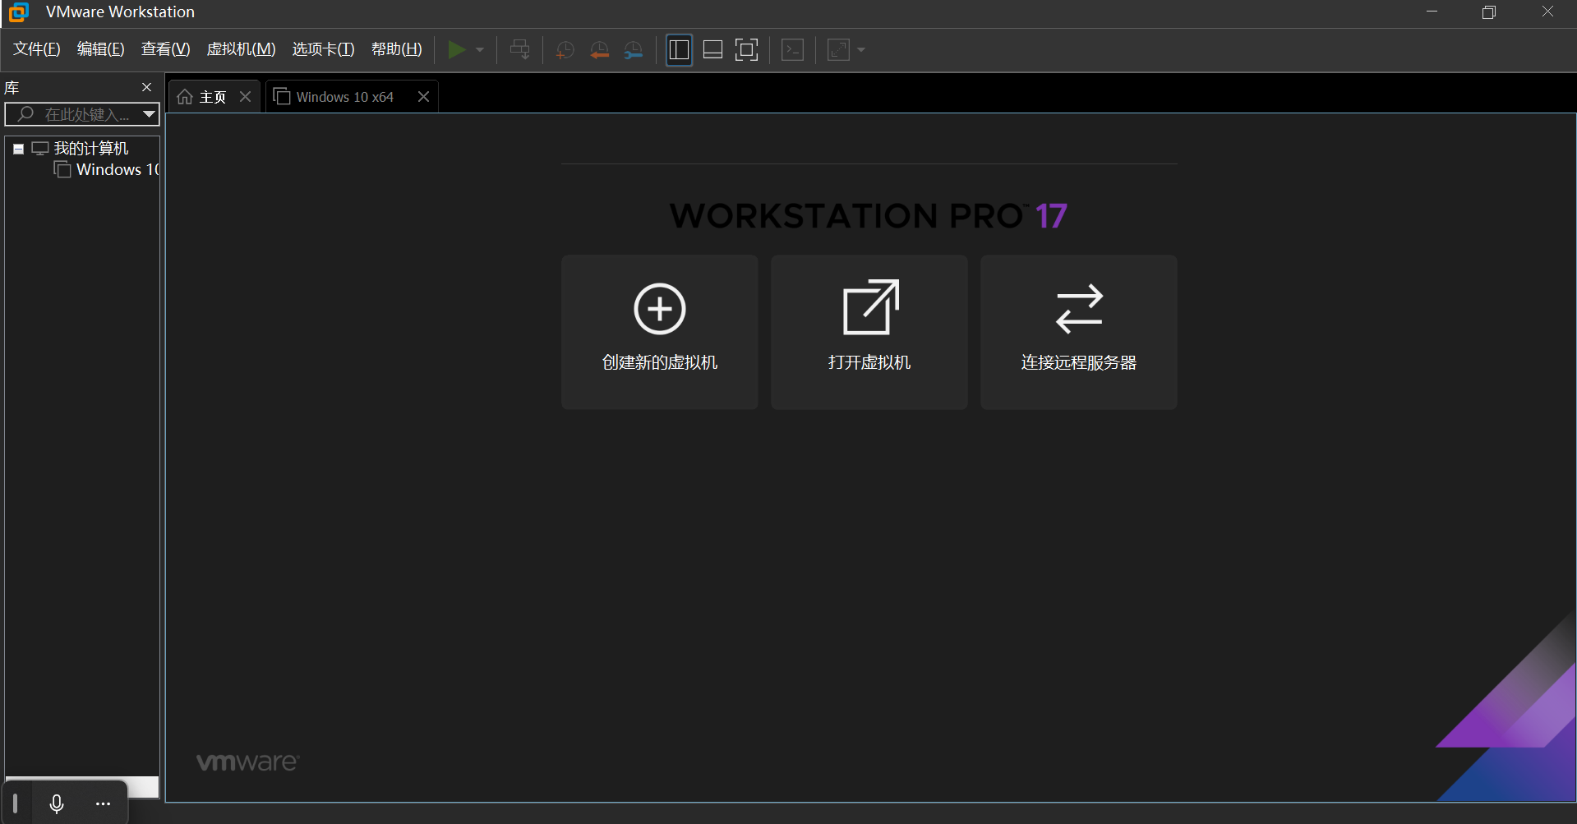Expand the library search filter dropdown
Viewport: 1577px width, 824px height.
149,114
